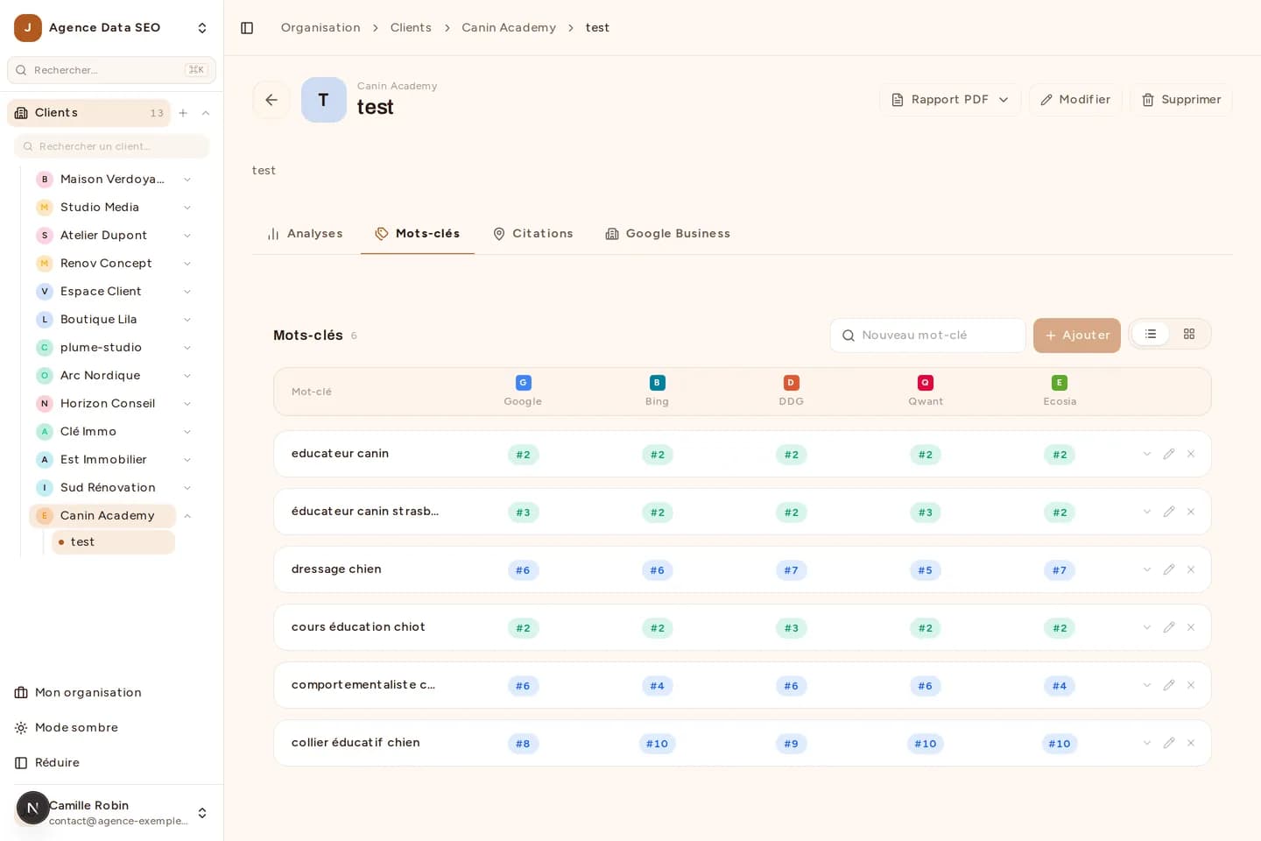Open the Google Business tab

(x=668, y=234)
